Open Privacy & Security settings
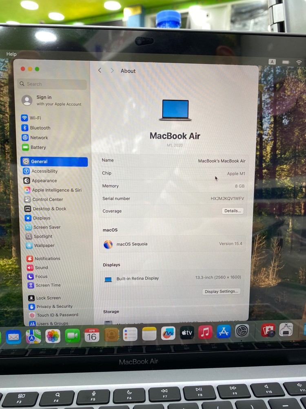Viewport: 306px width, 409px height. click(x=51, y=306)
